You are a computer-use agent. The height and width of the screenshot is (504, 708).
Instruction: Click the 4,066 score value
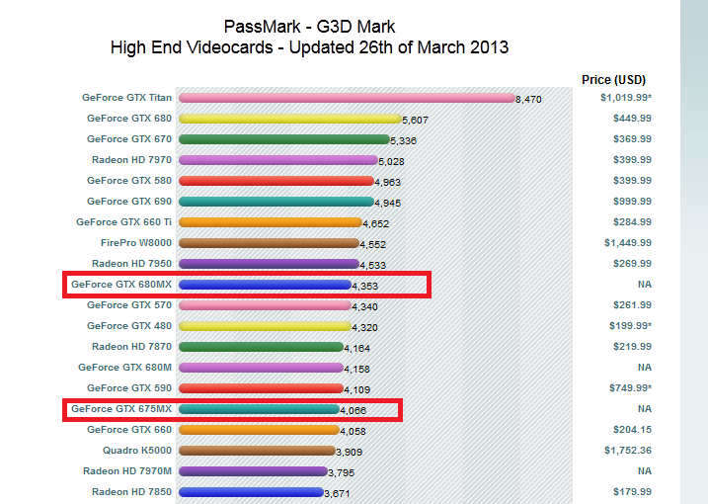point(354,411)
